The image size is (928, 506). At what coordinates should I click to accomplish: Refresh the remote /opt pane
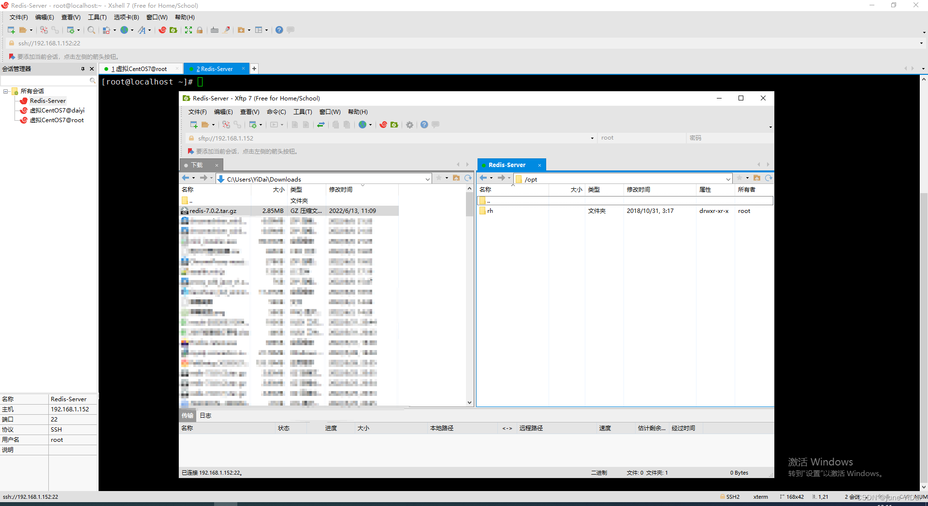(x=768, y=178)
